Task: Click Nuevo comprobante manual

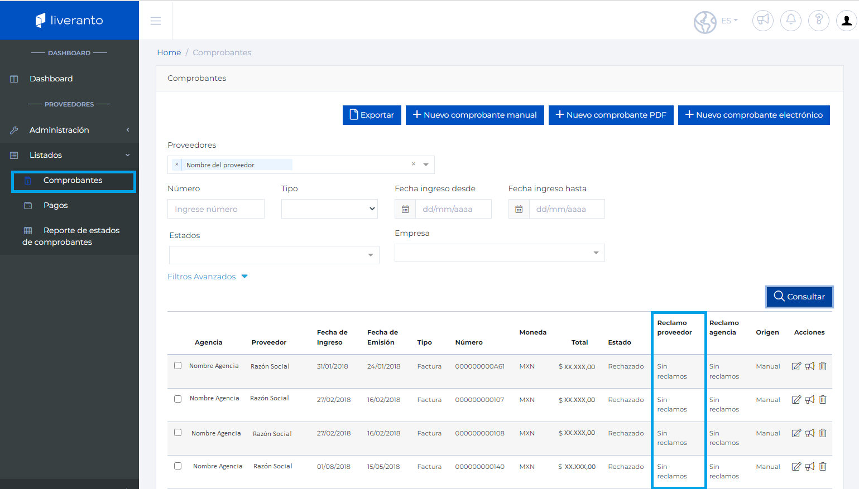Action: [x=475, y=115]
